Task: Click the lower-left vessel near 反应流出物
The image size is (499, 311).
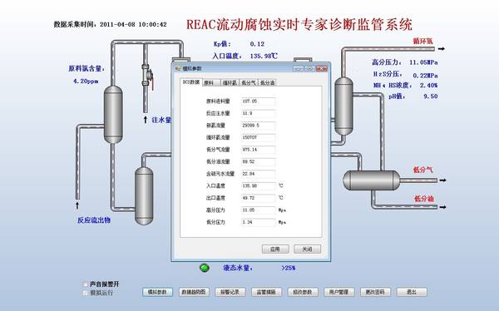Action: (144, 195)
